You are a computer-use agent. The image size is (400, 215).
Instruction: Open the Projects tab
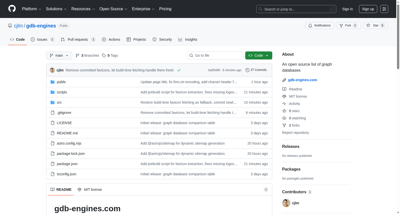[x=136, y=39]
